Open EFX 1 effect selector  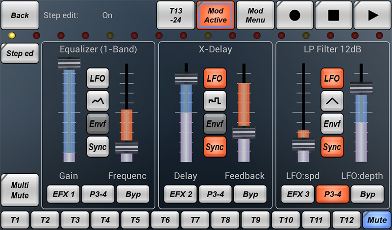pyautogui.click(x=62, y=194)
